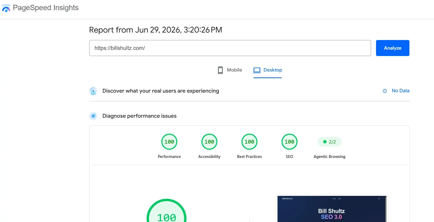The width and height of the screenshot is (434, 222).
Task: Click the Agentic Browsing label
Action: pyautogui.click(x=330, y=157)
